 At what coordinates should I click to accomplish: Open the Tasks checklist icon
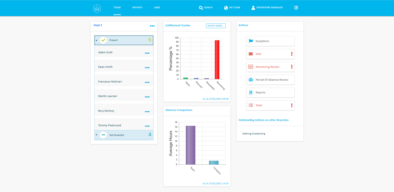[251, 105]
